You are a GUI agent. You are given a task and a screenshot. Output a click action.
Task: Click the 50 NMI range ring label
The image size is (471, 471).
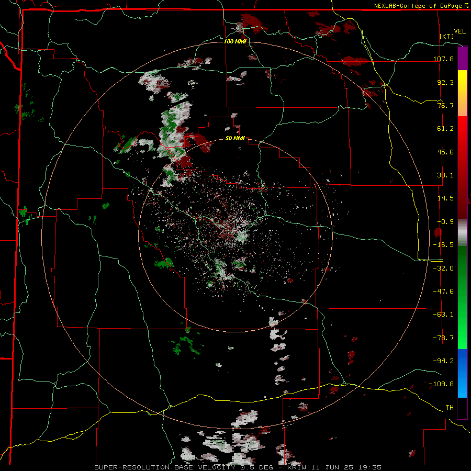235,139
